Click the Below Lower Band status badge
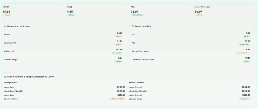 [117, 99]
